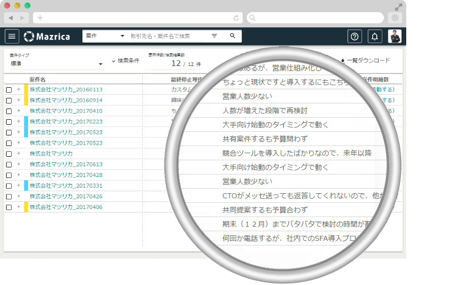
Task: Open the notifications bell
Action: coord(375,36)
